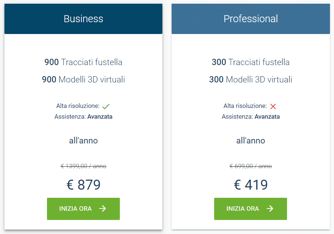Click the crossed-out € 1399,00 price
Image resolution: width=334 pixels, height=234 pixels.
coord(83,166)
